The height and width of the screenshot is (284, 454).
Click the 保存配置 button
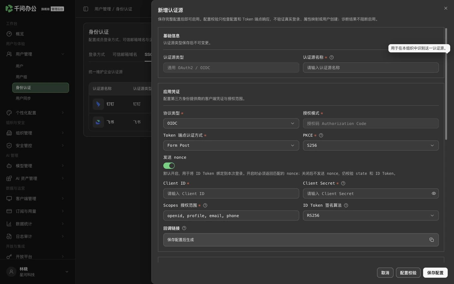[x=435, y=273]
